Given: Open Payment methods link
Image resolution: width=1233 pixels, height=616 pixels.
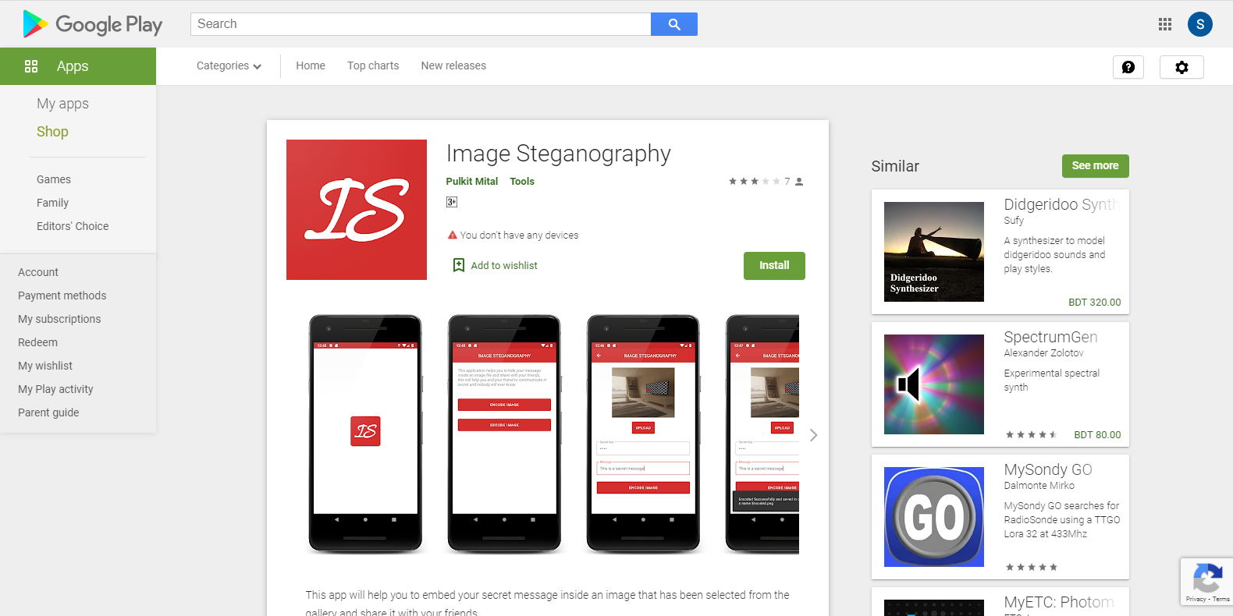Looking at the screenshot, I should point(62,296).
